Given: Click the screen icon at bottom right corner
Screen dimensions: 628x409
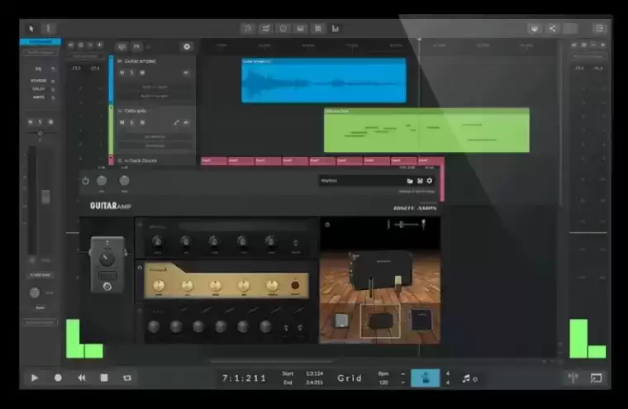Looking at the screenshot, I should pos(597,378).
